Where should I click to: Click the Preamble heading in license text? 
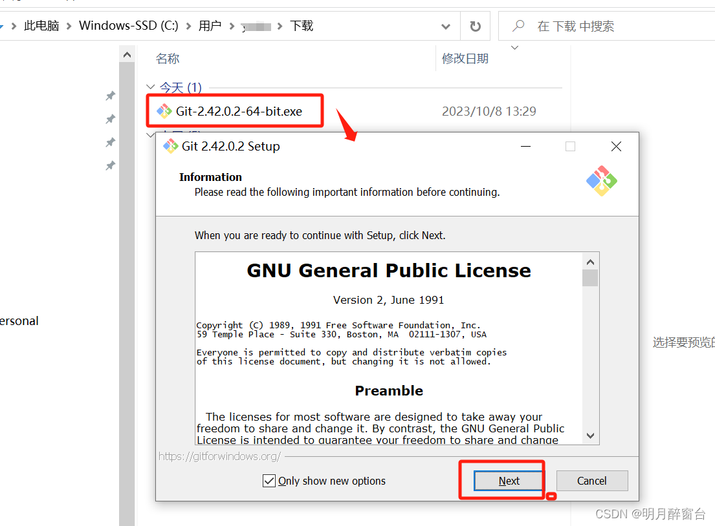pos(389,391)
